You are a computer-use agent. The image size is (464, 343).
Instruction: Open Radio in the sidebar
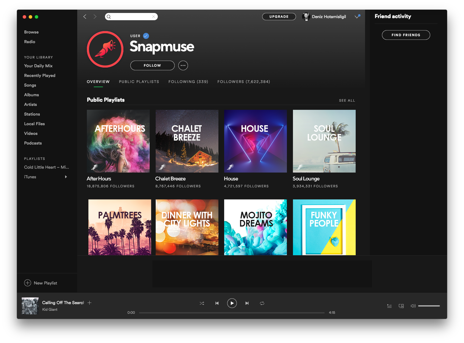click(x=30, y=42)
